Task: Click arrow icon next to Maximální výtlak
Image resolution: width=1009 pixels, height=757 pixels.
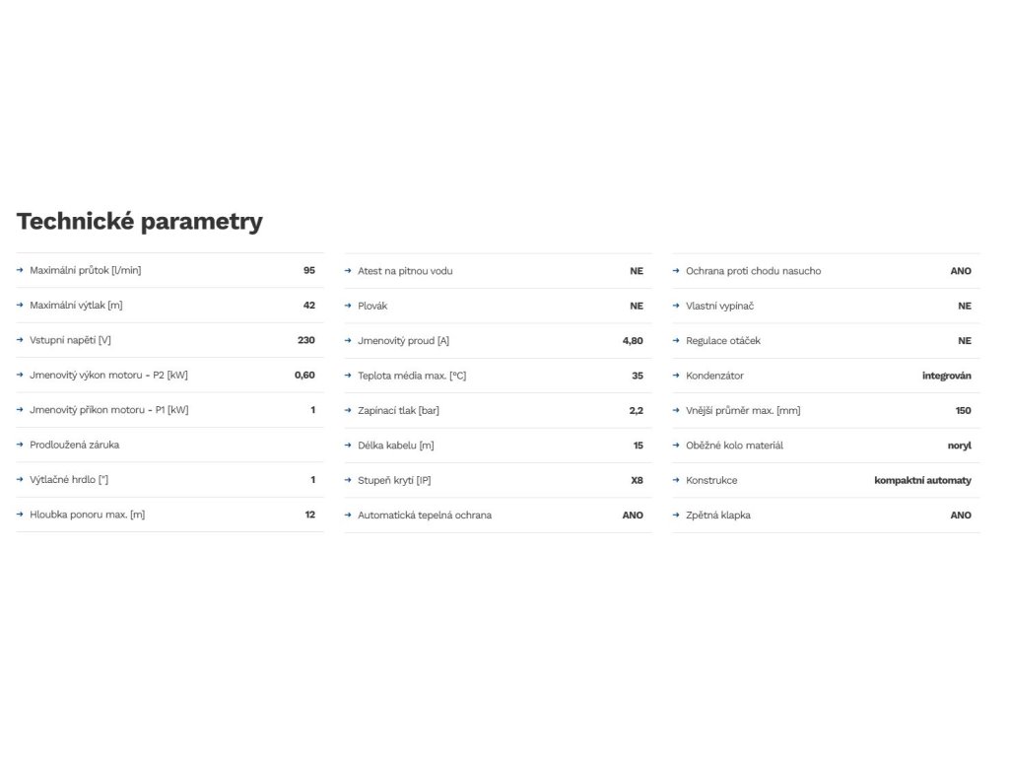Action: 20,306
